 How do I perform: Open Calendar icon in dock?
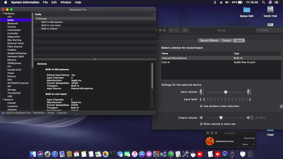click(76, 154)
